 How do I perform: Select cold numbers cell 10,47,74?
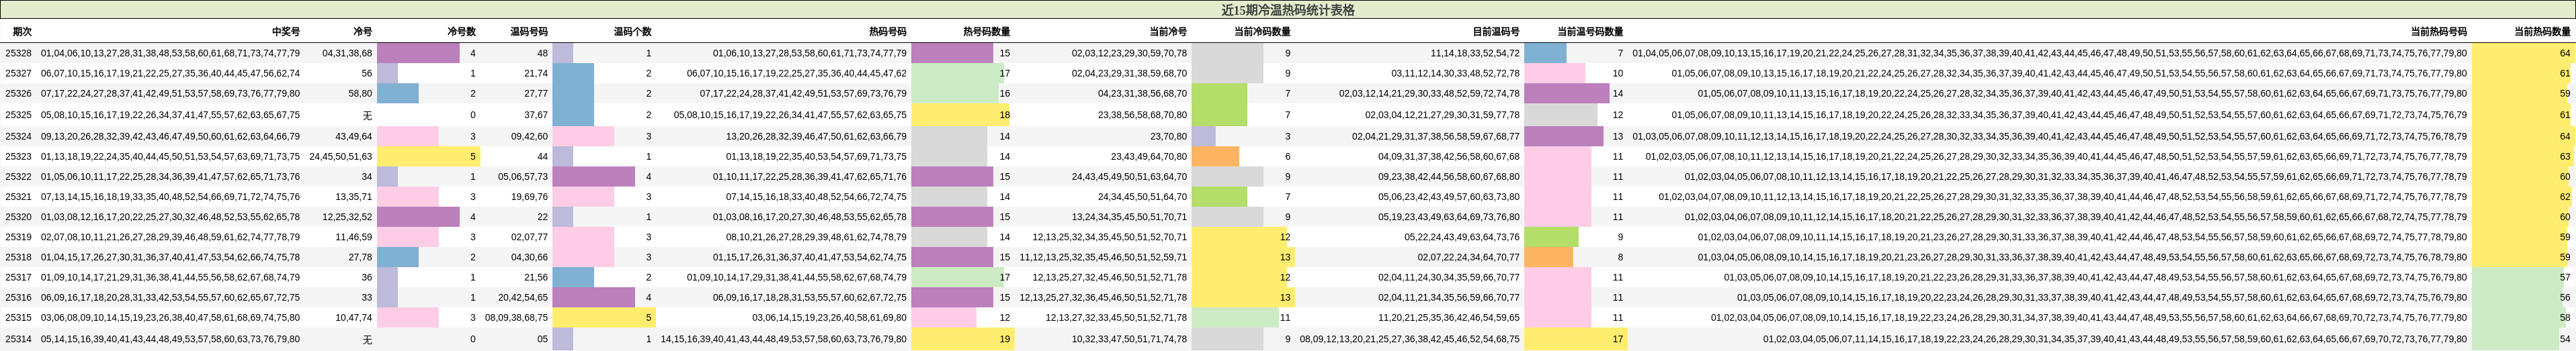coord(353,317)
